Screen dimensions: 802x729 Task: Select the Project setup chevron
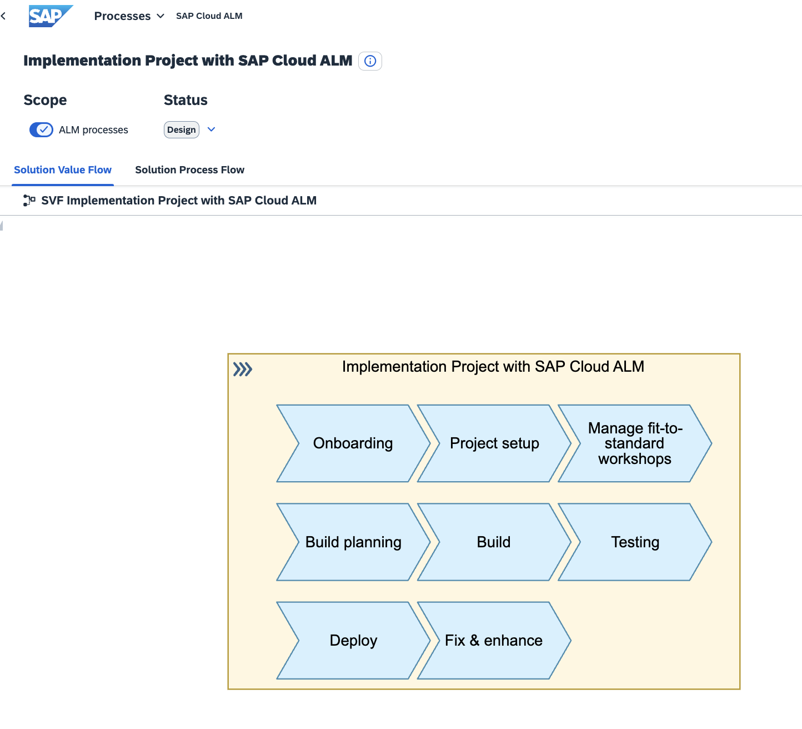point(494,443)
